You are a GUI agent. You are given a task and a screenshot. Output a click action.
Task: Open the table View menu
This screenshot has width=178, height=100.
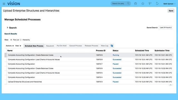click(18, 46)
